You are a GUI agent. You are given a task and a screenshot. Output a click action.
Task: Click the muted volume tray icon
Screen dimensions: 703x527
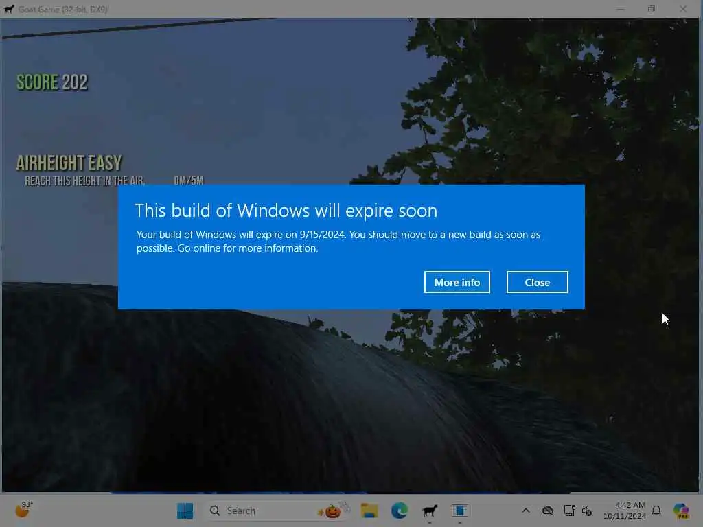pyautogui.click(x=587, y=511)
